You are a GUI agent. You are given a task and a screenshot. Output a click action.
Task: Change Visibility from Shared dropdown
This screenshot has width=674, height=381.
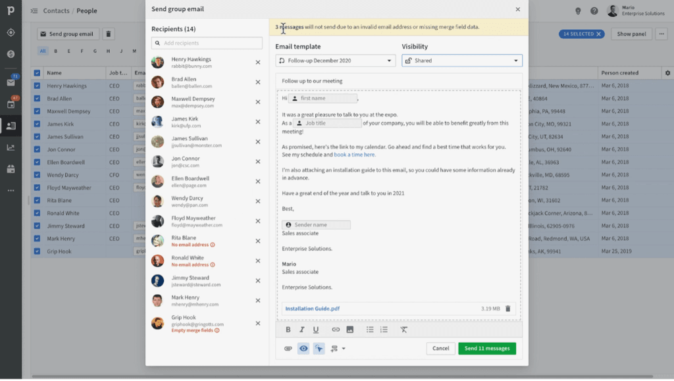[461, 59]
